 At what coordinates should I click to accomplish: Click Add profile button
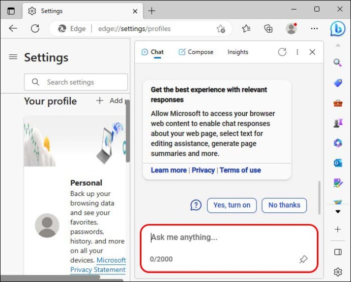(x=112, y=100)
